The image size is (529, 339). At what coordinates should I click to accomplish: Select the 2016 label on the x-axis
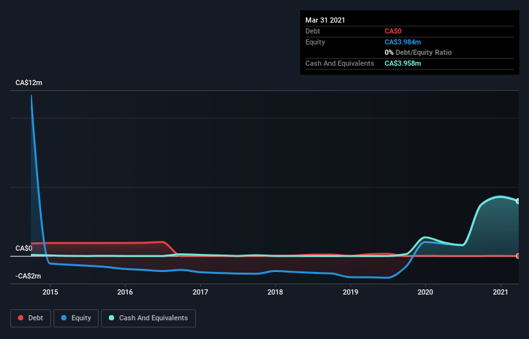(x=125, y=292)
